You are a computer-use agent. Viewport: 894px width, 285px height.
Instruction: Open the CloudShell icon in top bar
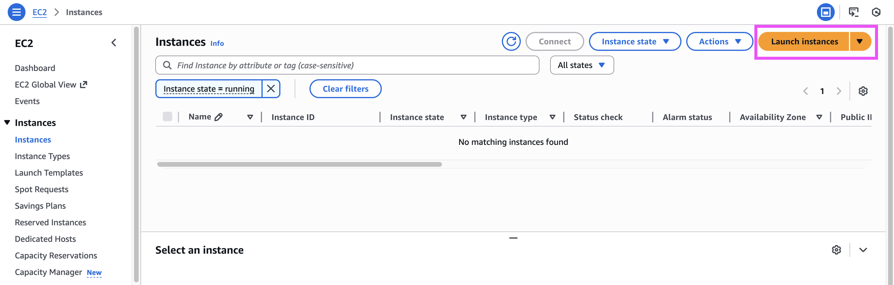click(853, 12)
